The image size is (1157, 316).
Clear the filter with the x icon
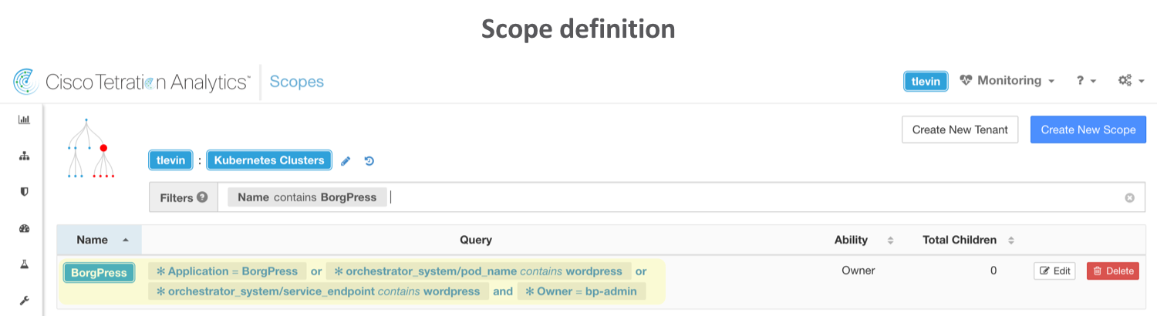tap(1129, 198)
